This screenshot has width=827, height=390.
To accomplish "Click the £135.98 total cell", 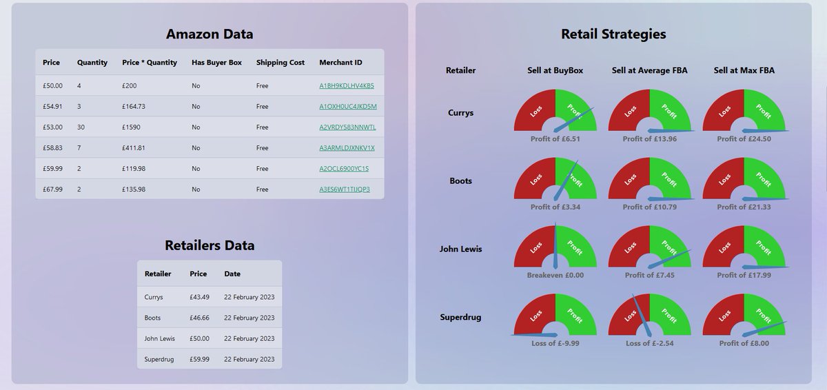I will click(x=134, y=189).
